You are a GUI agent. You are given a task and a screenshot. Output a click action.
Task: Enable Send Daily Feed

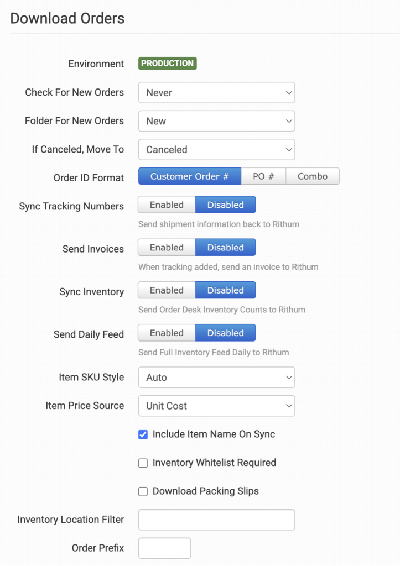point(167,333)
